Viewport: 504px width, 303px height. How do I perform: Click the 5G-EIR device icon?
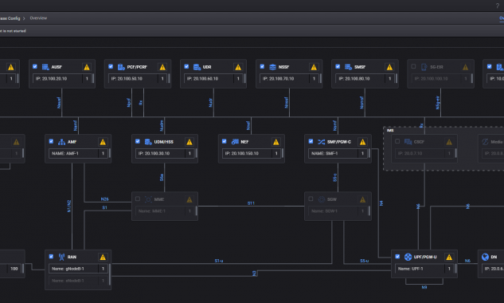(424, 67)
